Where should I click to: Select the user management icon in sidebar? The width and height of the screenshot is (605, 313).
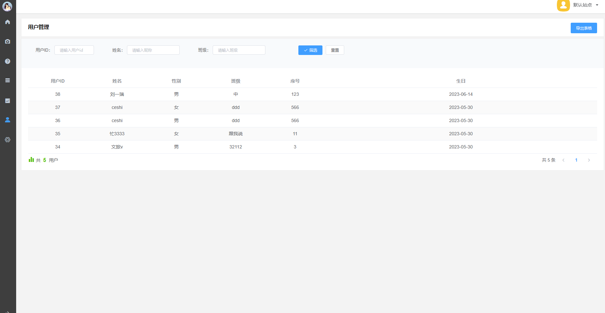pos(8,120)
